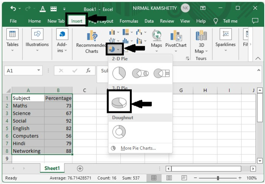
Task: Choose the Pie of Pie chart
Action: pyautogui.click(x=140, y=73)
